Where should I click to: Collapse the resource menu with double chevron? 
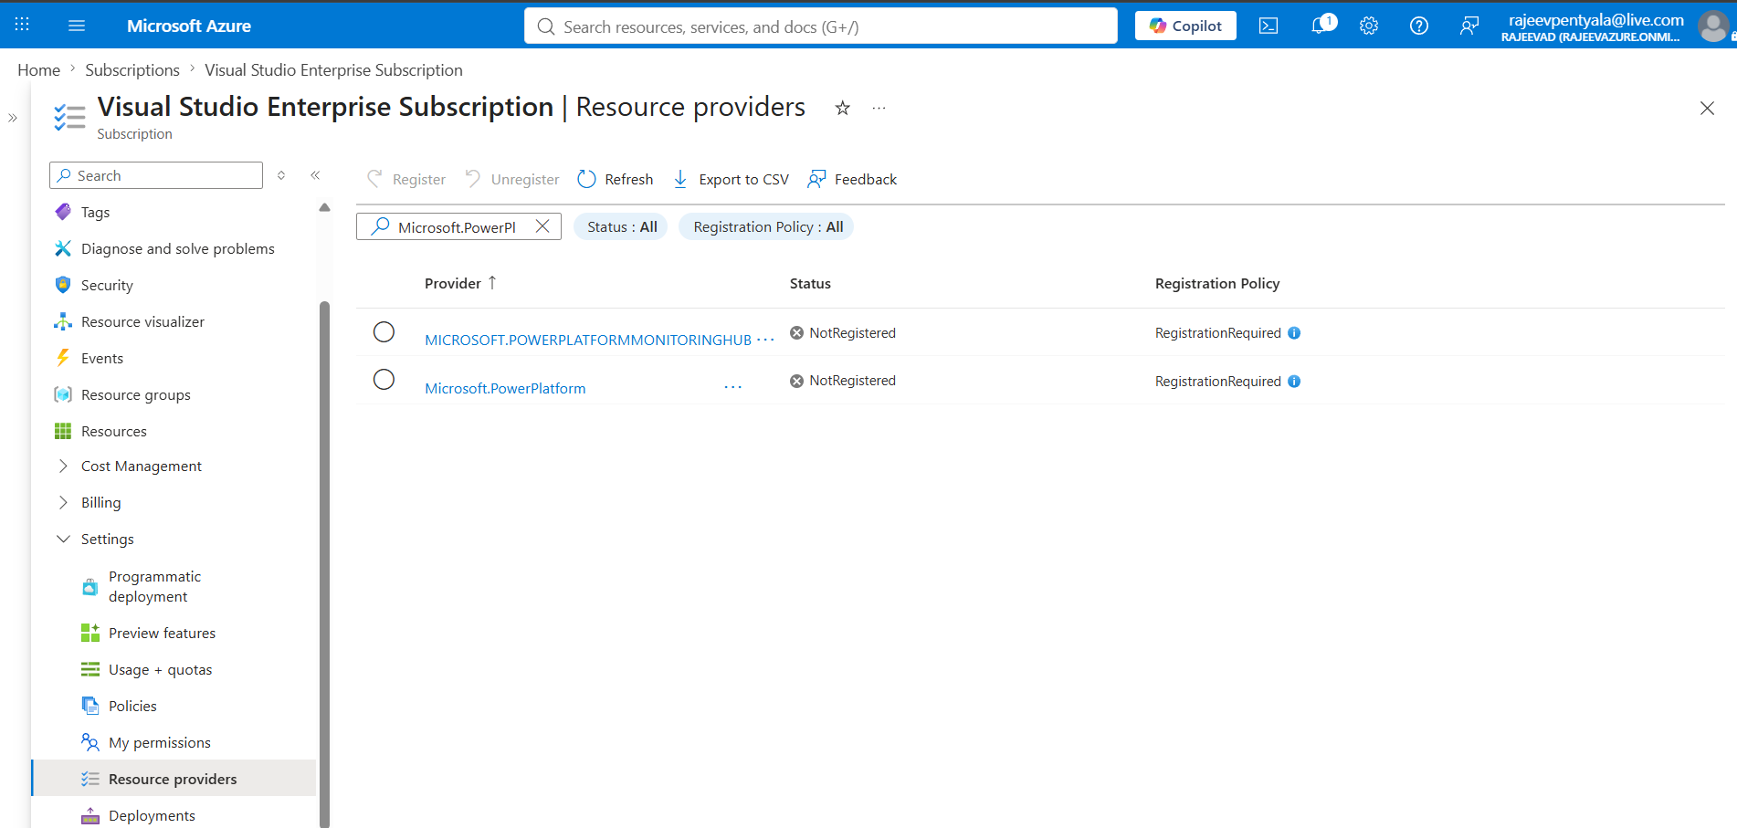(315, 175)
